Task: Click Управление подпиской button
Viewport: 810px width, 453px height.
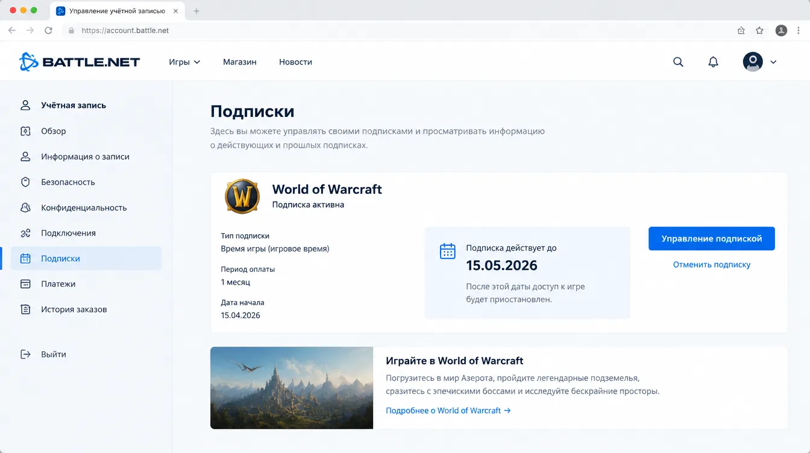Action: tap(712, 239)
